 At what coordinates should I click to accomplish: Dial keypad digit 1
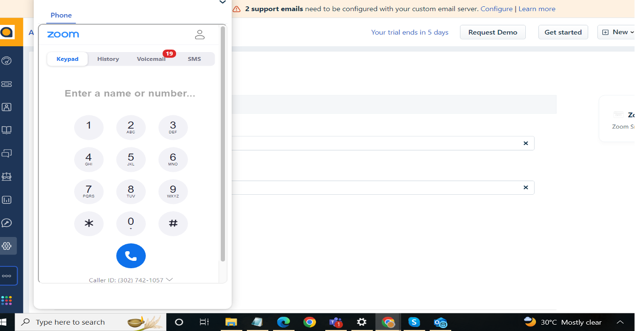point(89,128)
